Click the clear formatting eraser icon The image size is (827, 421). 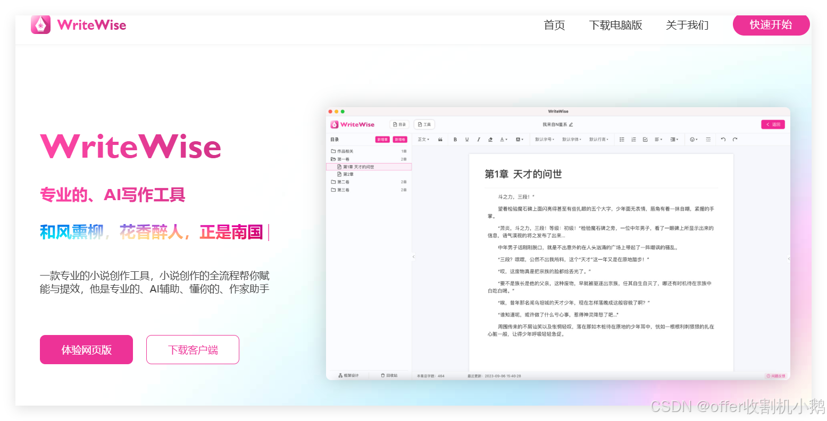tap(490, 139)
